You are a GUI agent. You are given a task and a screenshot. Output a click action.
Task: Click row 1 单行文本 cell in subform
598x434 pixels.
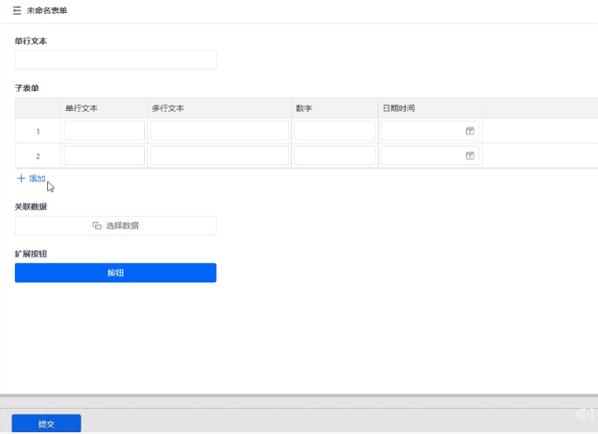104,131
